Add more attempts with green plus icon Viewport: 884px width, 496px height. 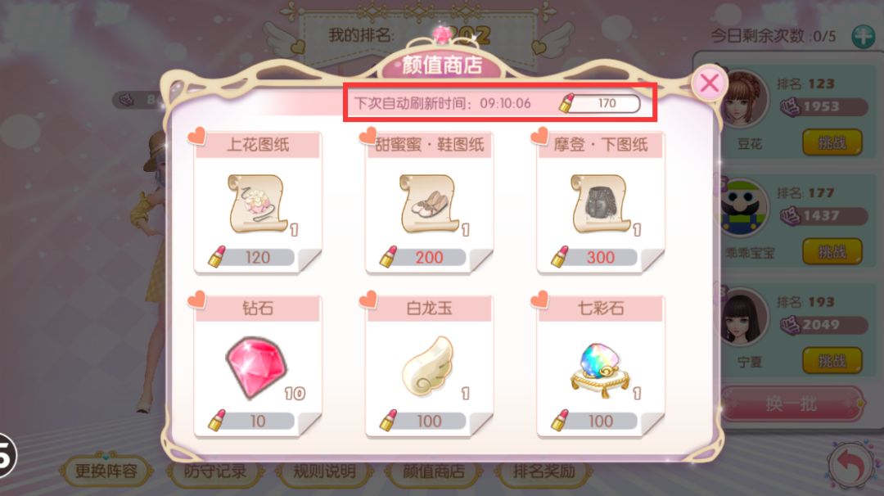point(864,36)
